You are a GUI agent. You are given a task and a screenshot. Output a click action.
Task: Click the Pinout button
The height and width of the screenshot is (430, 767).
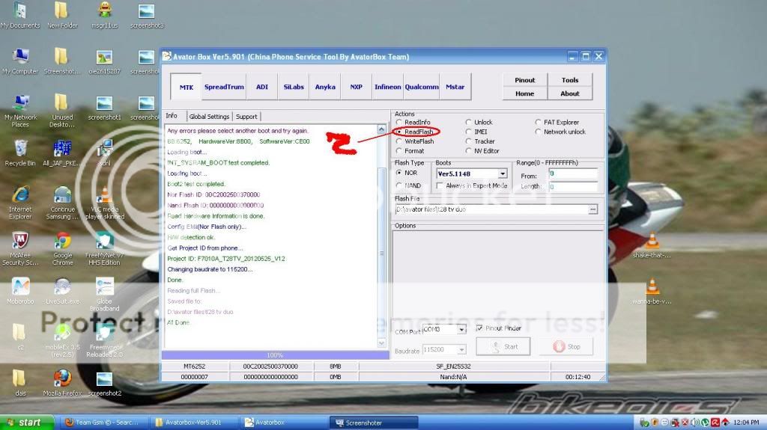(x=525, y=80)
